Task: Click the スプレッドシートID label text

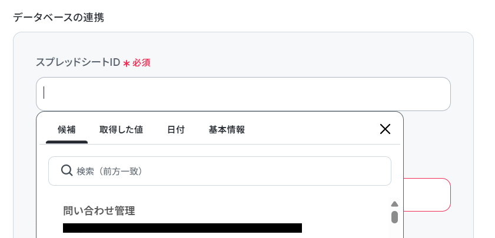Action: (x=78, y=62)
